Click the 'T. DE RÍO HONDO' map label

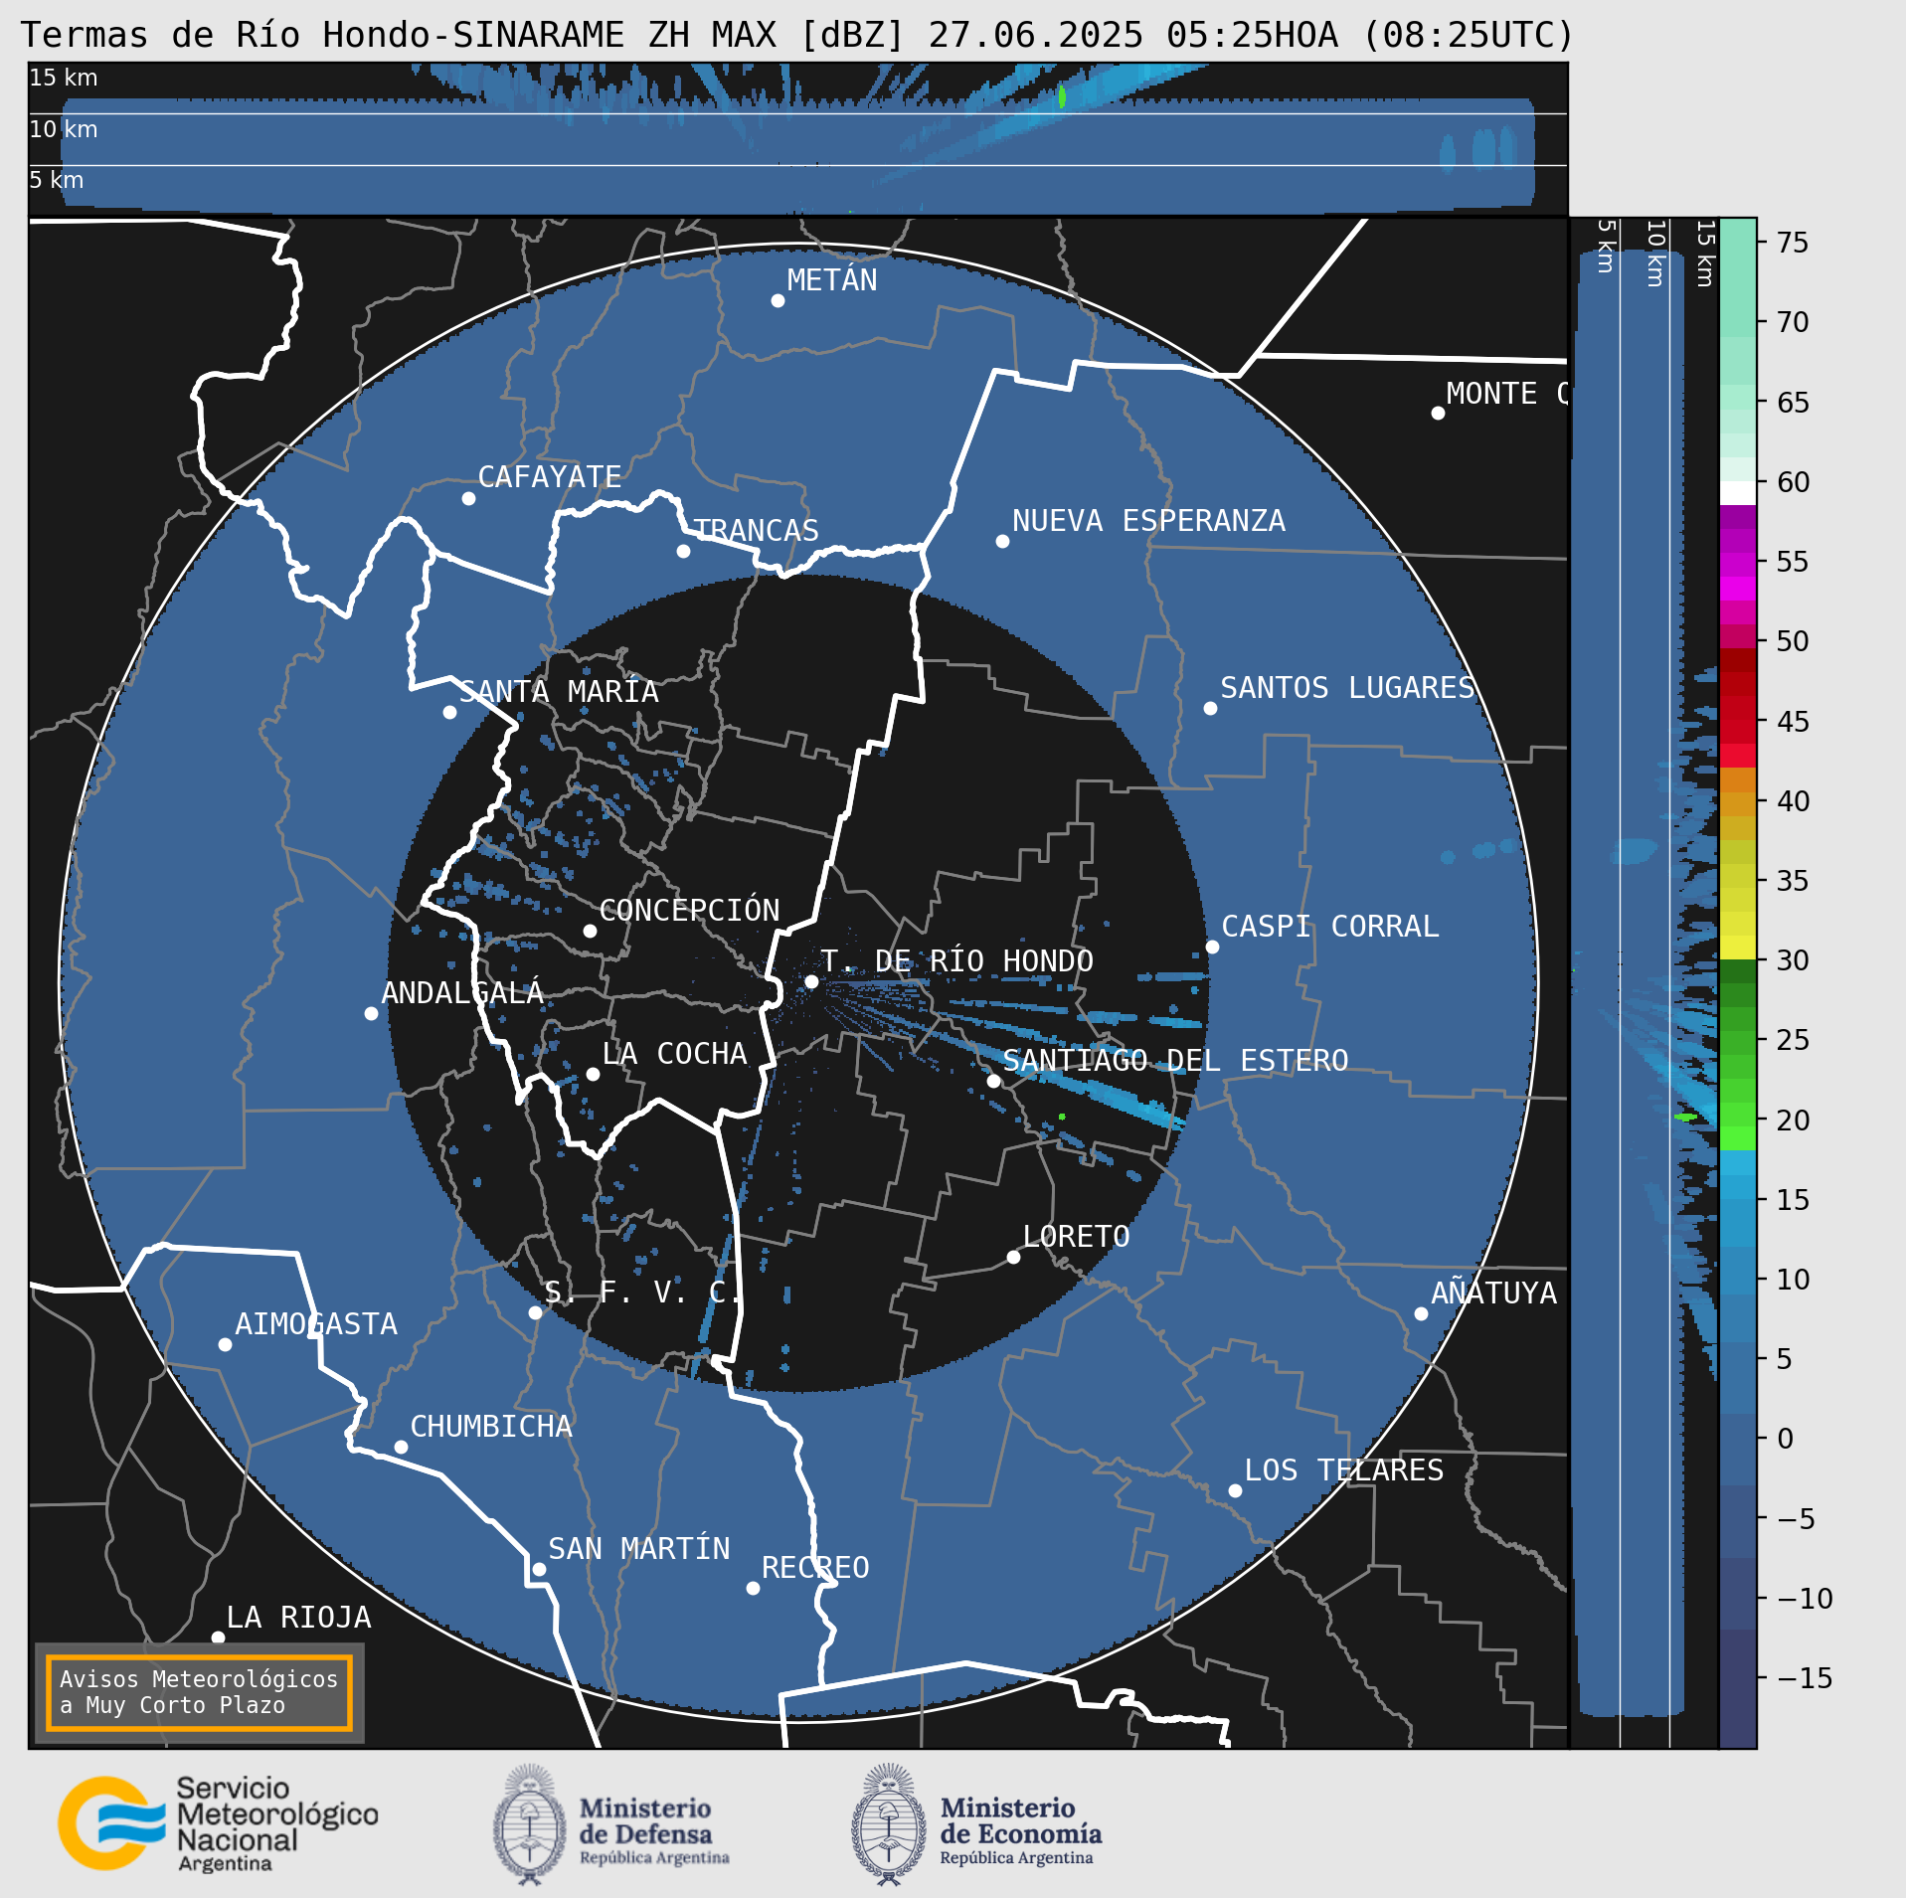click(956, 961)
